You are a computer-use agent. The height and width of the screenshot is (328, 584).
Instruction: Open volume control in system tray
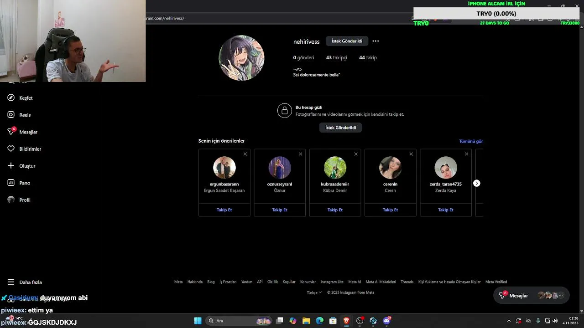(555, 321)
